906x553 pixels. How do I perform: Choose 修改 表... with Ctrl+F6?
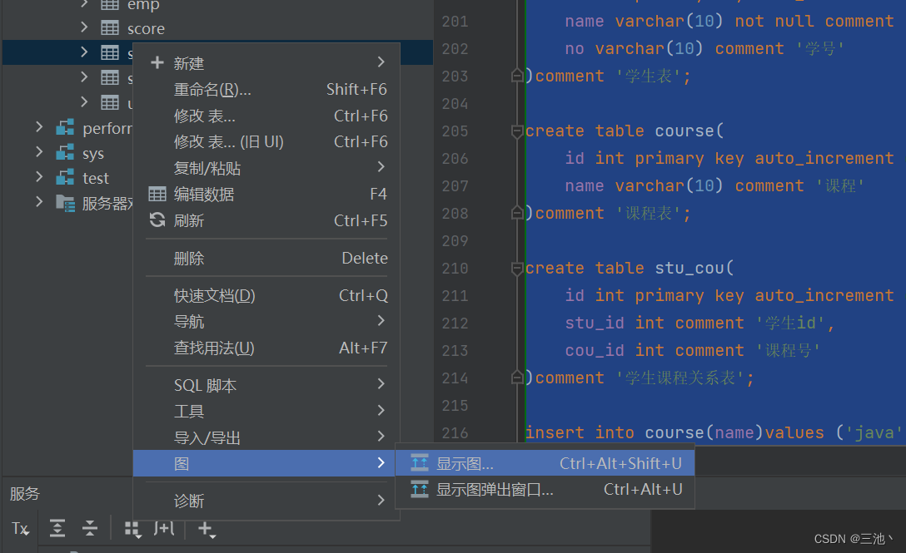(x=266, y=116)
